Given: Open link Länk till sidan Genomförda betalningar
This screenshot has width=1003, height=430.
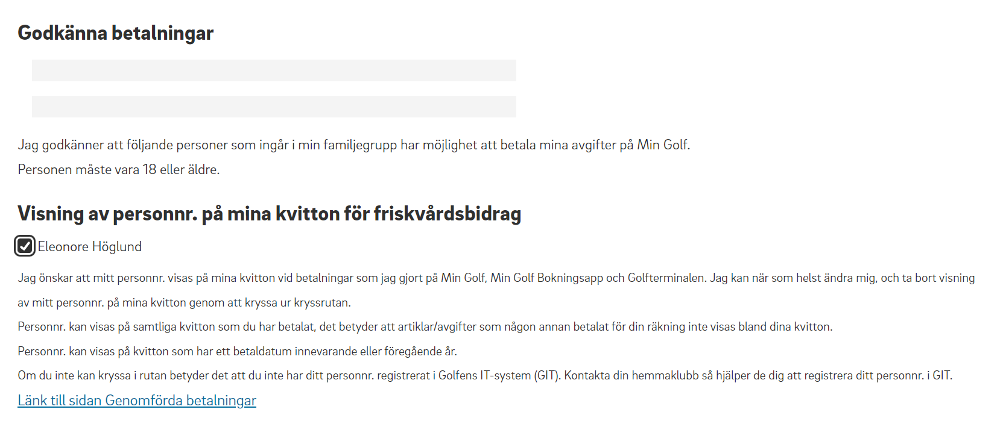Looking at the screenshot, I should (x=137, y=400).
